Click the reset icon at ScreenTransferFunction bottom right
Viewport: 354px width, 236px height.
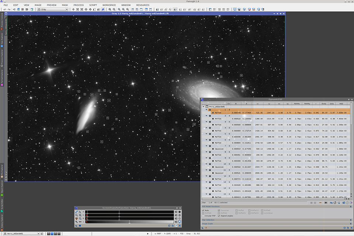180,226
